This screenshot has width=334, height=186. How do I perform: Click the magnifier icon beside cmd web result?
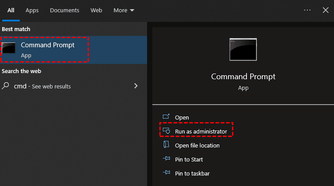tap(6, 86)
